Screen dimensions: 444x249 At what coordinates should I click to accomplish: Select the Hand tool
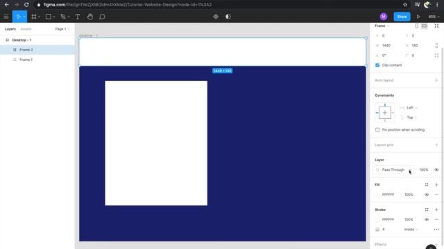(89, 17)
